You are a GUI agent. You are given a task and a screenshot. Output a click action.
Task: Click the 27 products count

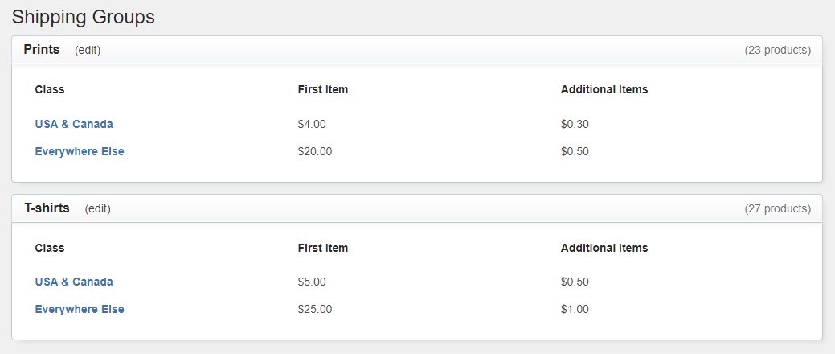(x=777, y=208)
